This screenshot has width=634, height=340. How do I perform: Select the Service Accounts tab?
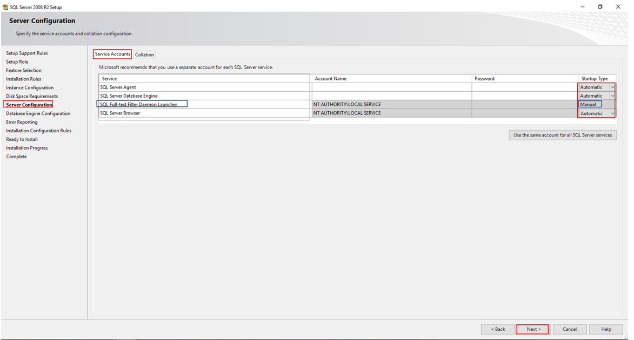click(x=112, y=54)
